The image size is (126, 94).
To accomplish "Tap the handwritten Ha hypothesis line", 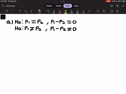I will [x=46, y=28].
